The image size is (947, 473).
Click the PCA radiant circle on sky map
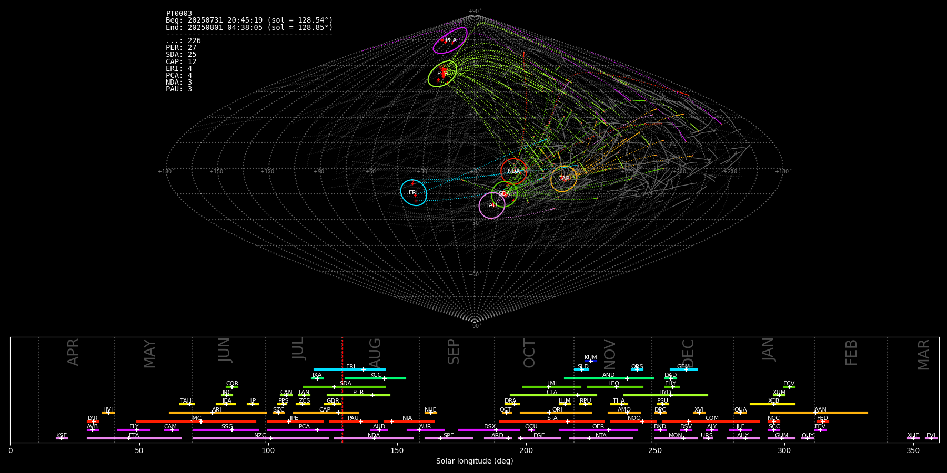450,40
